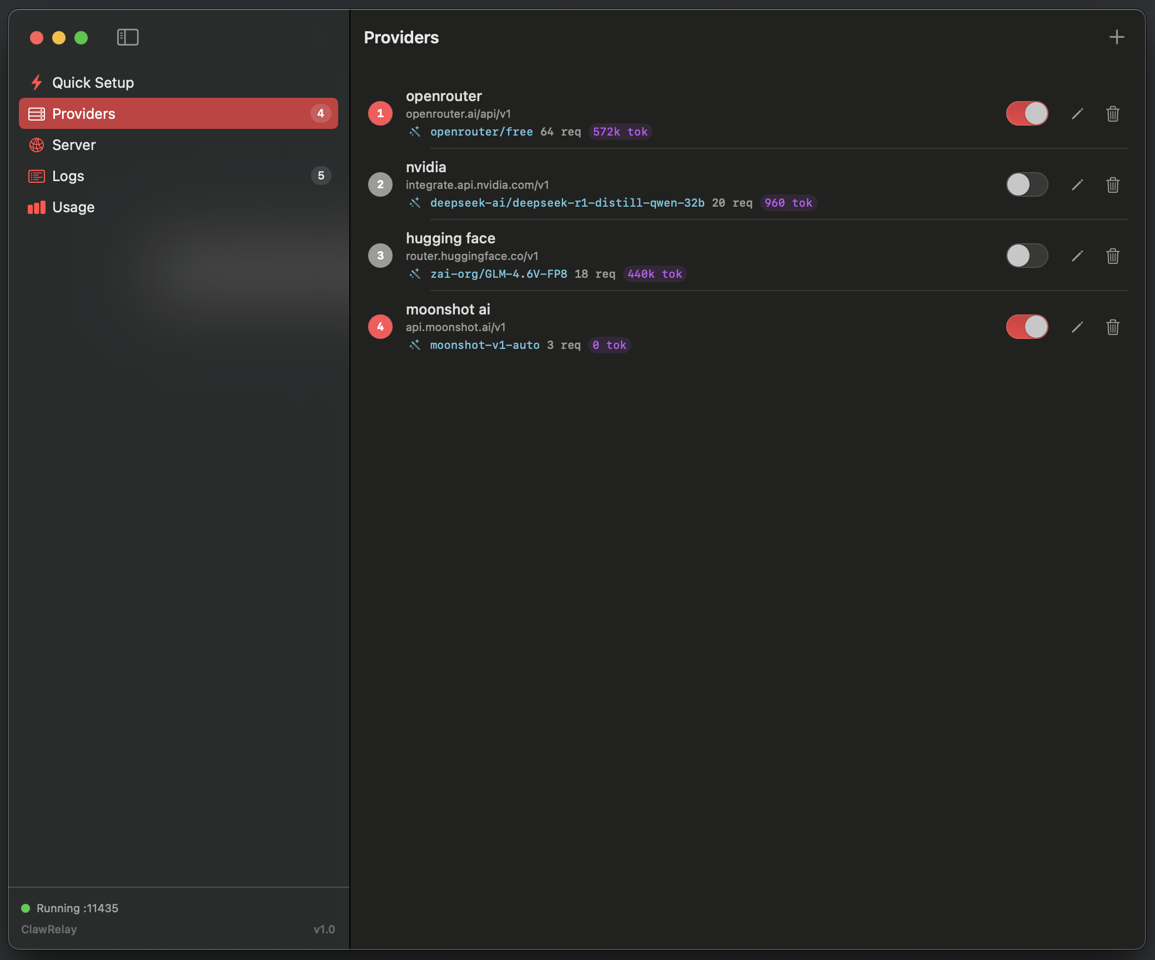
Task: Edit the moonshot ai provider
Action: click(1077, 327)
